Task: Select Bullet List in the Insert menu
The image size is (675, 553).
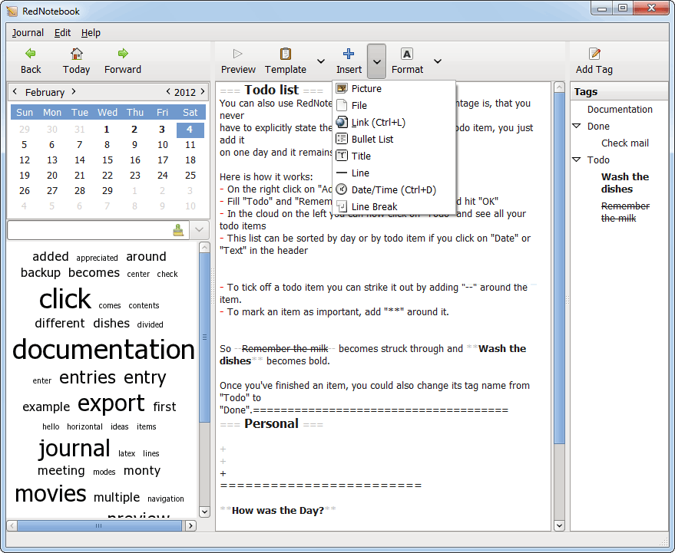Action: point(372,139)
